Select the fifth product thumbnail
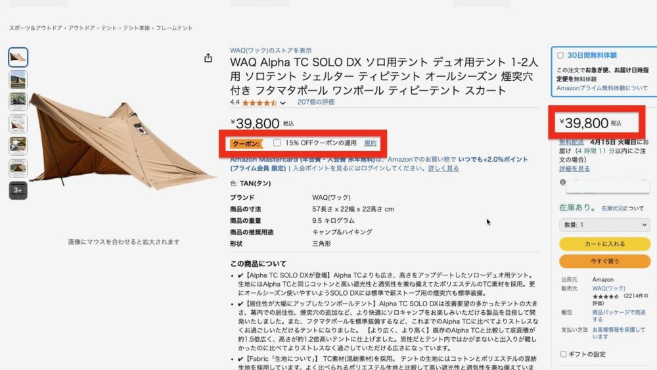Viewport: 657px width, 370px height. (18, 146)
